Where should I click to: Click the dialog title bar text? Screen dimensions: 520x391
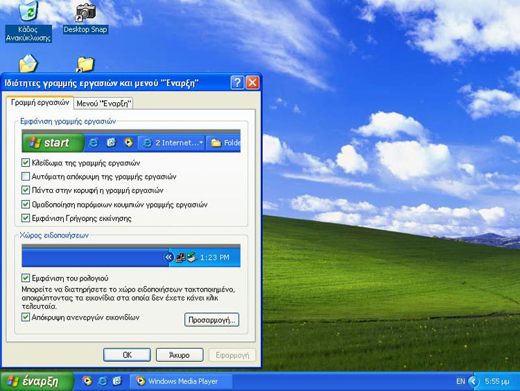[x=101, y=83]
